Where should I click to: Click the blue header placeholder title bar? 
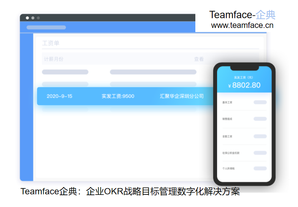pos(46,27)
